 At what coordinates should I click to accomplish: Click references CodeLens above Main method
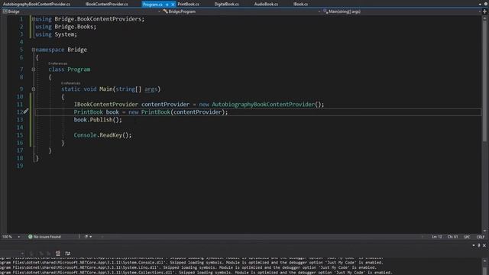pyautogui.click(x=70, y=83)
